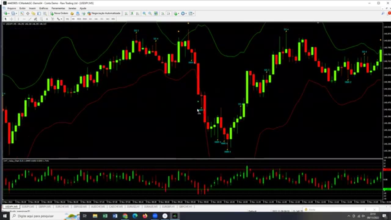Show the Terminal panel icon
Image resolution: width=391 pixels, height=220 pixels.
tap(39, 13)
